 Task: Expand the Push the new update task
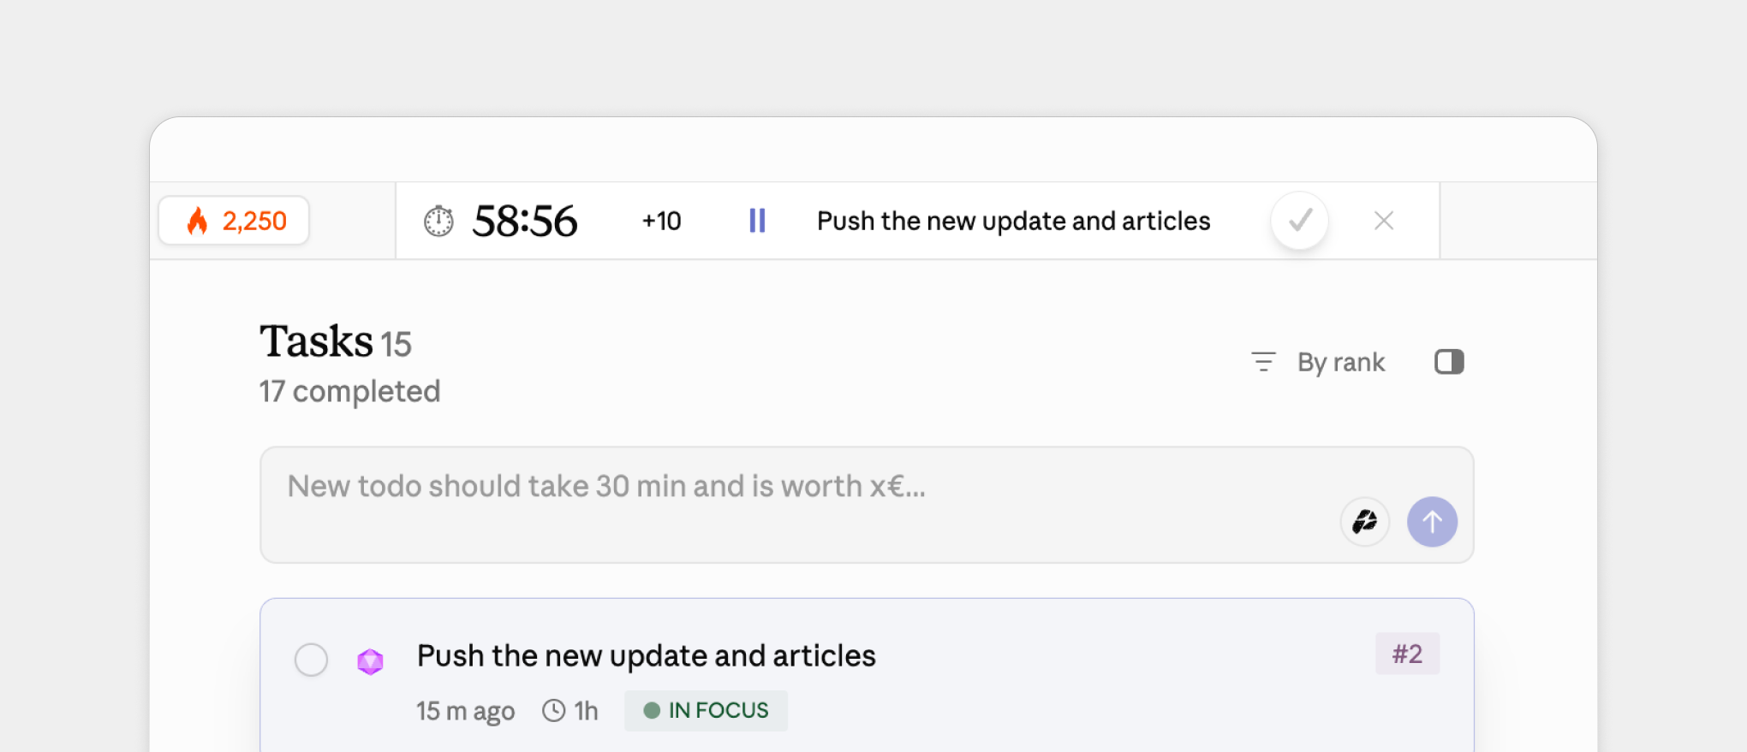click(646, 655)
